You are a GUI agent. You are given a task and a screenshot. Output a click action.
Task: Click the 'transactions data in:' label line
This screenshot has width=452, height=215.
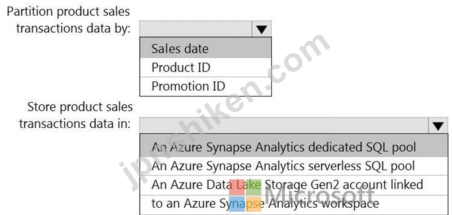click(75, 124)
